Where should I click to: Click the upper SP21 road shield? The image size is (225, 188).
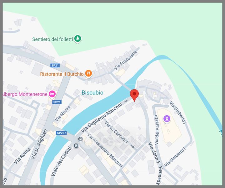click(x=55, y=65)
